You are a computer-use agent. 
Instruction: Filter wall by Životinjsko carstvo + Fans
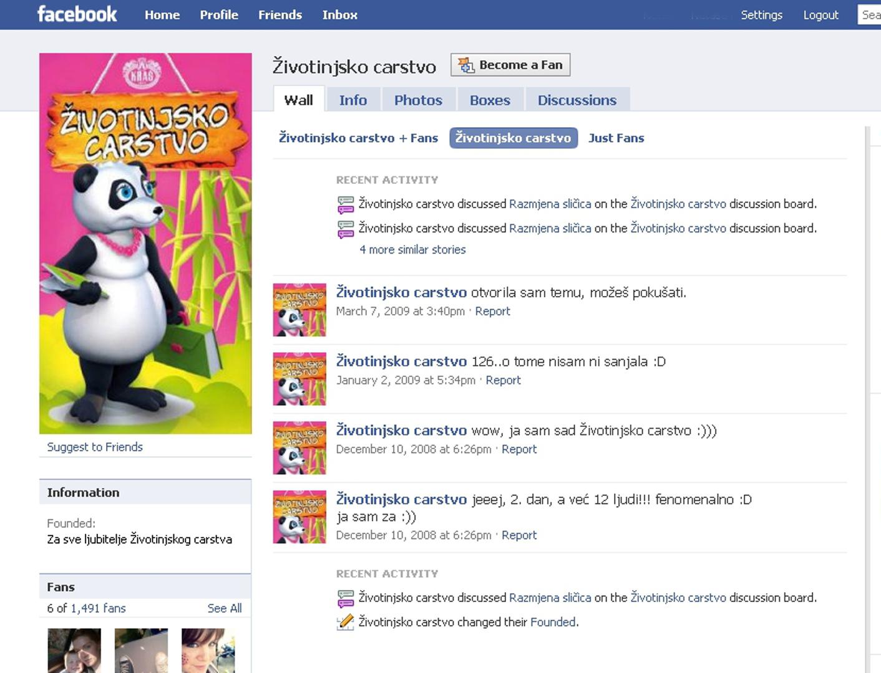click(358, 138)
